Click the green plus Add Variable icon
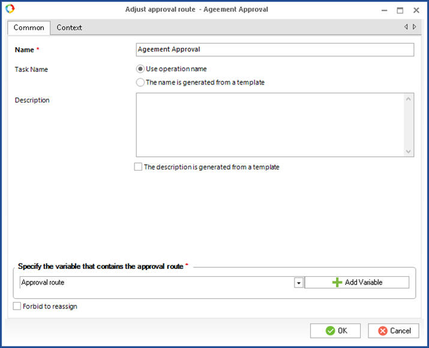 click(337, 282)
